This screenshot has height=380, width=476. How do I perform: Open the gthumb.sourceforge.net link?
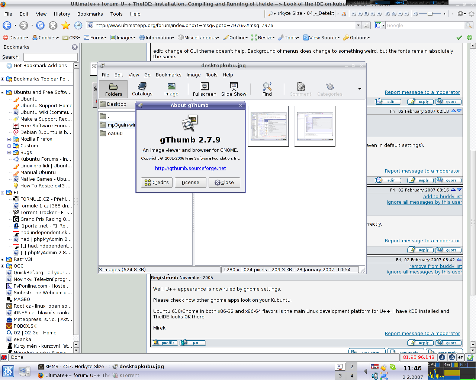point(190,168)
